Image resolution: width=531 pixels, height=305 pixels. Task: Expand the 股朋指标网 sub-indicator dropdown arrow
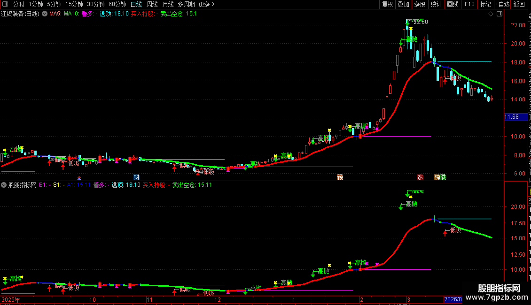coord(4,185)
